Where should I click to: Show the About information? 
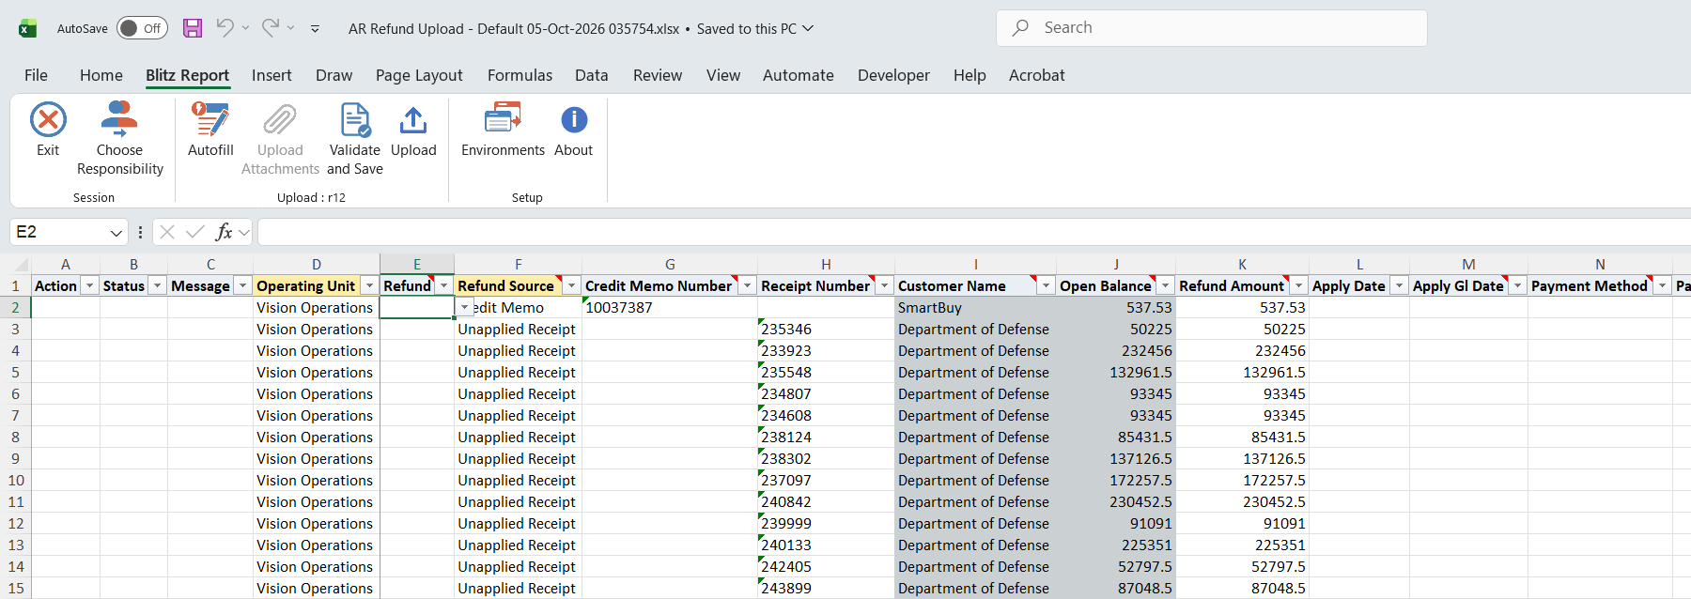(x=573, y=130)
